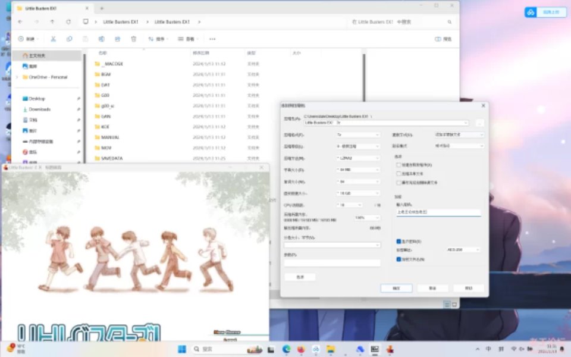Click the Rename icon in File Explorer toolbar
This screenshot has width=571, height=357.
coord(101,39)
